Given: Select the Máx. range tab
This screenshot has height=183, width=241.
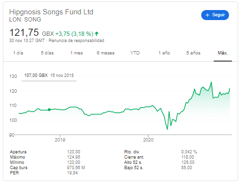Looking at the screenshot, I should [x=223, y=53].
